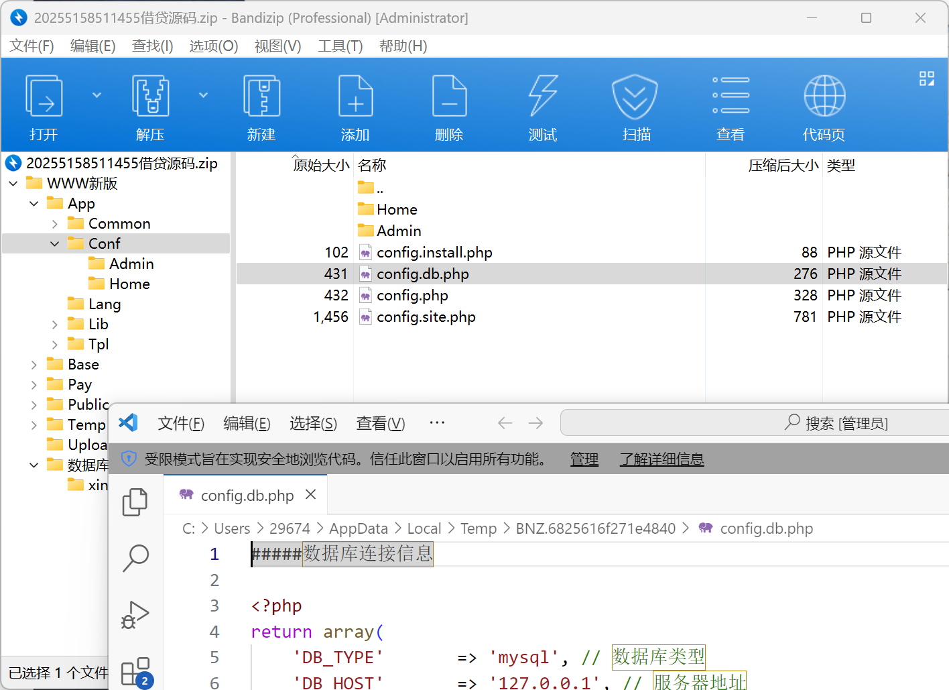Click the VS Code back navigation arrow

coord(505,423)
